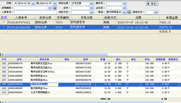Click total quantity 2805.00
Screen dimensions: 181x103
click(x=105, y=99)
